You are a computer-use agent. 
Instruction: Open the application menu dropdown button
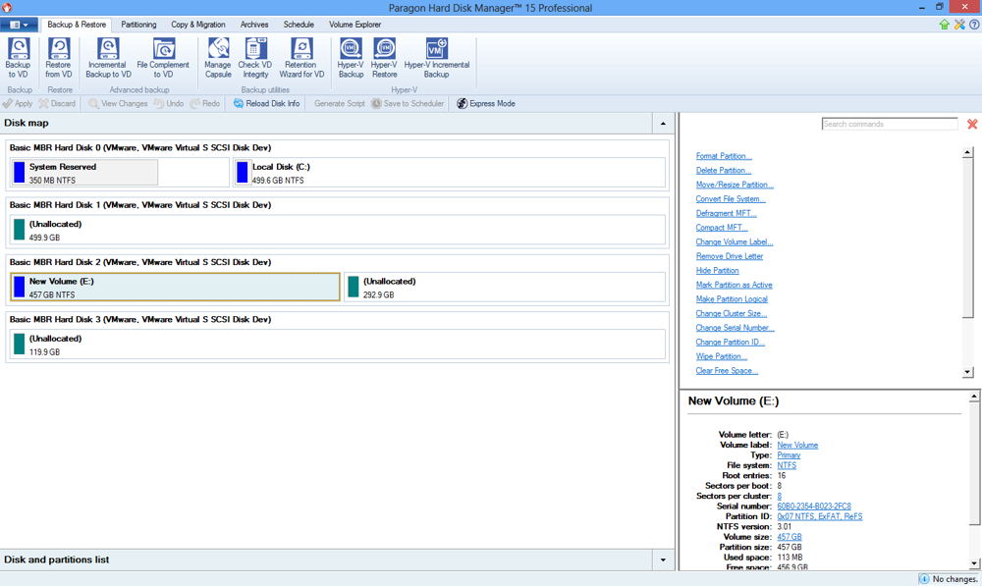pyautogui.click(x=19, y=25)
